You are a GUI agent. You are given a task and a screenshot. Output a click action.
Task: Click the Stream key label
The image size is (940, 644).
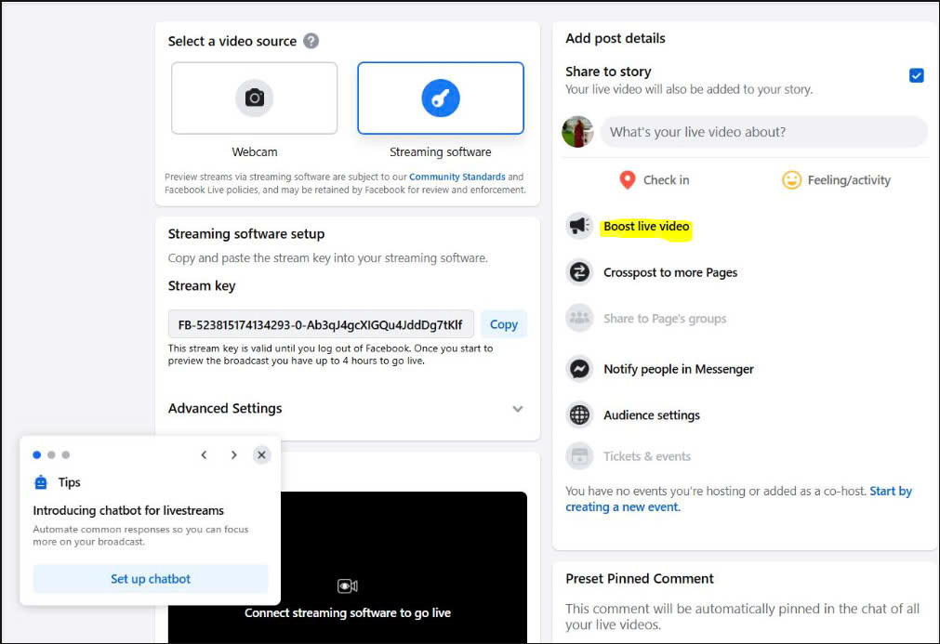pyautogui.click(x=202, y=285)
